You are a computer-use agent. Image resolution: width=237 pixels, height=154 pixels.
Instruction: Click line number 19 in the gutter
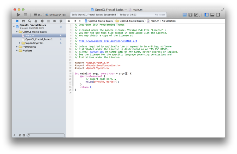click(70, 74)
